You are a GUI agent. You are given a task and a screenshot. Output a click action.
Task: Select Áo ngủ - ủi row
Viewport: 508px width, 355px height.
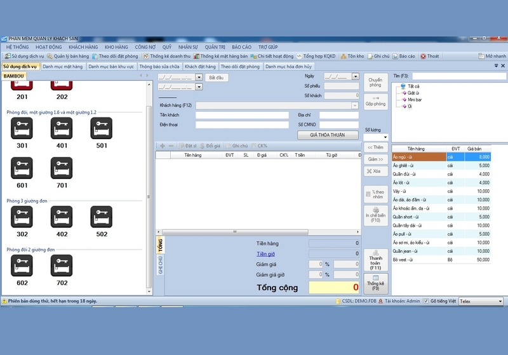pyautogui.click(x=441, y=157)
